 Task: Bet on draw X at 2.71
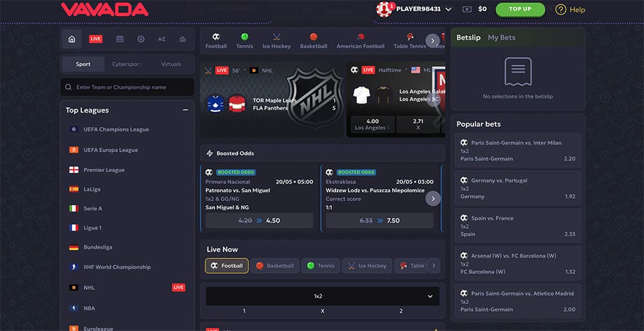[418, 124]
